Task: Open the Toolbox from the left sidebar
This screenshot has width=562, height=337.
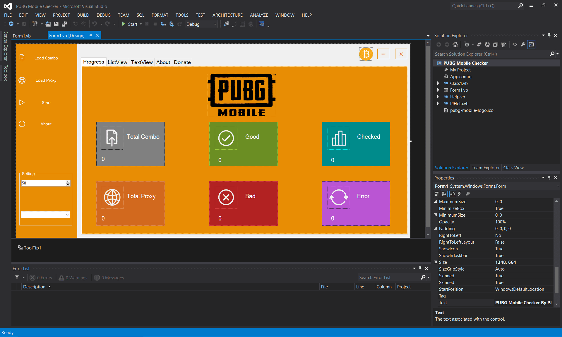Action: 5,73
